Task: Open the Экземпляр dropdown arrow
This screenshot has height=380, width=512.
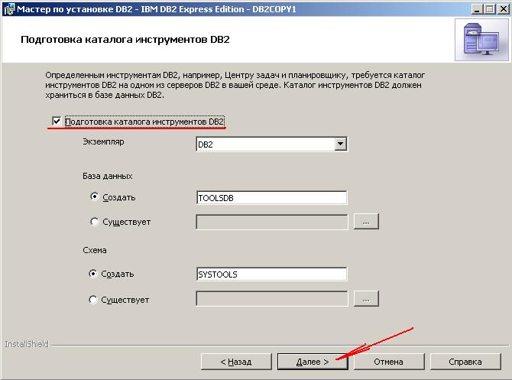Action: click(340, 144)
